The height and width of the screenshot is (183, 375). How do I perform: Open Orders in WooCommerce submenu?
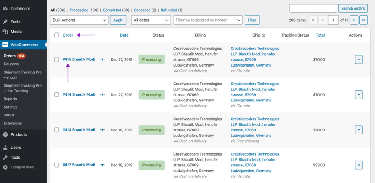point(10,56)
